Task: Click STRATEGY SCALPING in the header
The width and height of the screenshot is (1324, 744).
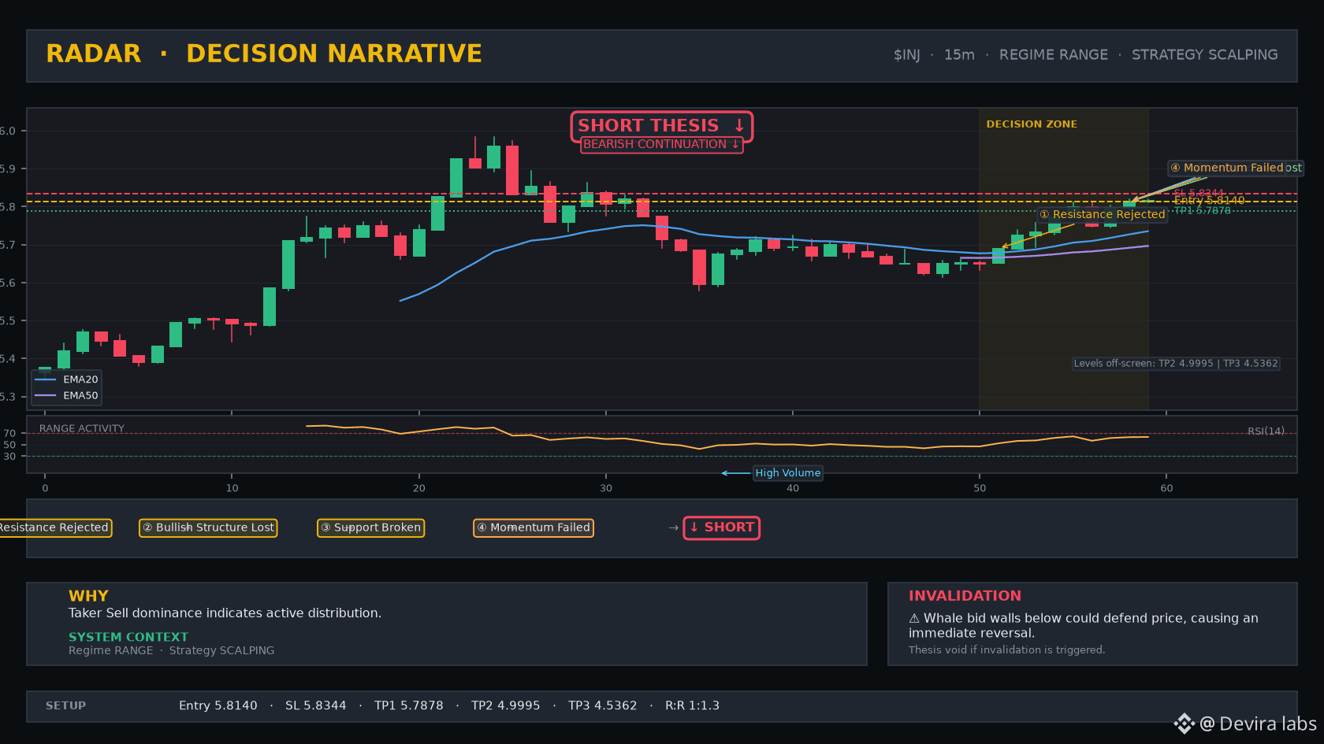Action: click(1205, 55)
